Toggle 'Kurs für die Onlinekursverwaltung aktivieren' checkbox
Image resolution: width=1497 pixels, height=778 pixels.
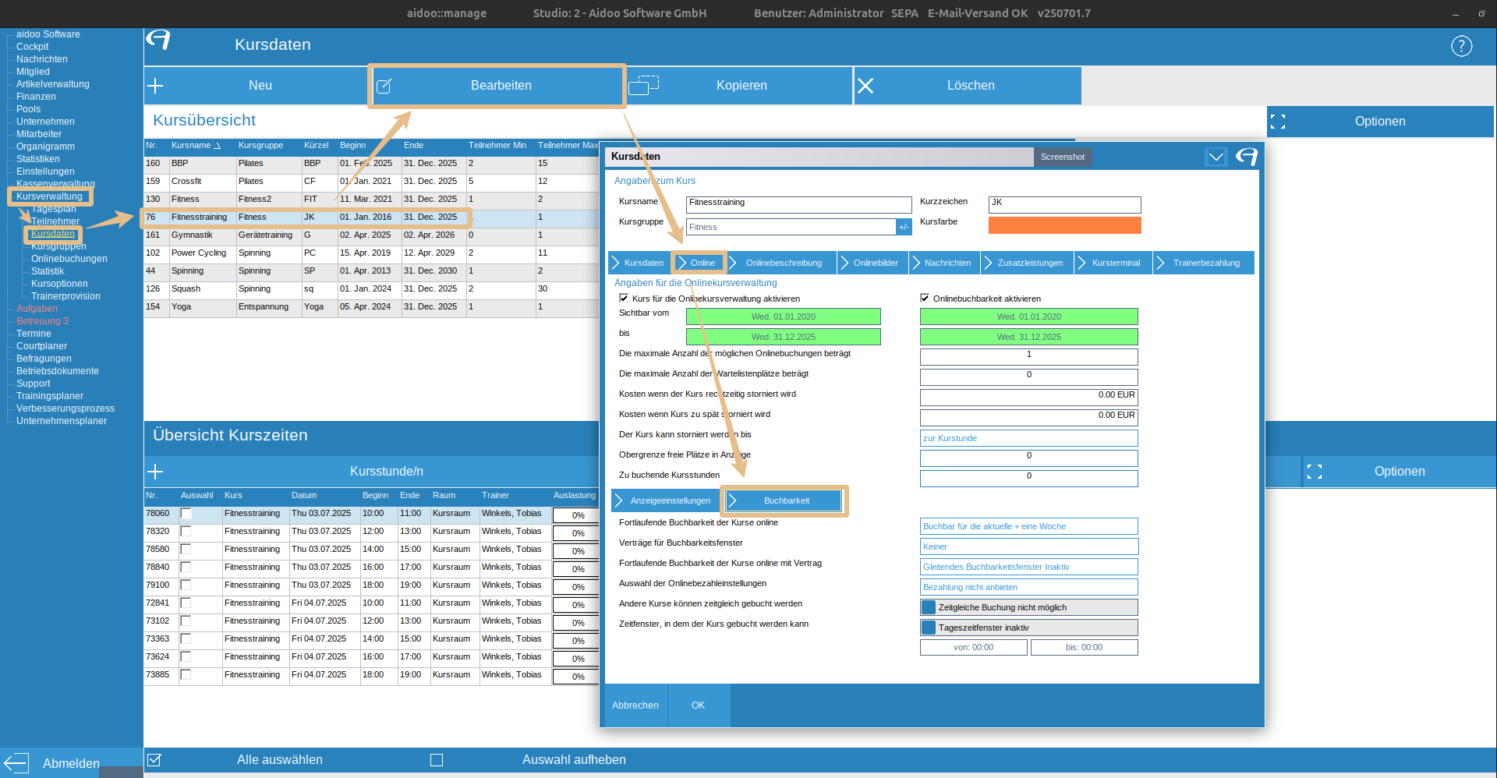(624, 298)
